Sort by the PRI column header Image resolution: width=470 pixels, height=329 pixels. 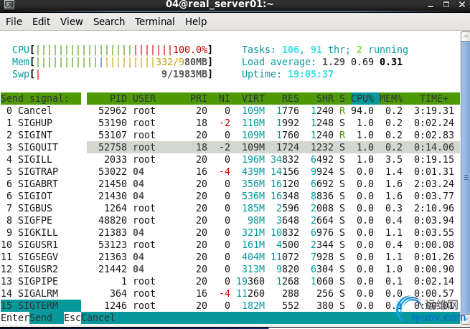tap(199, 98)
